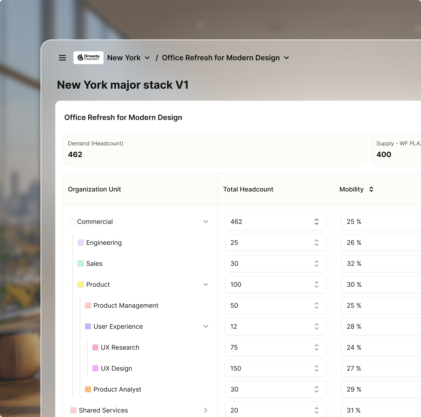Toggle the Commercial checkbox
Screen dimensions: 421x417
pos(72,222)
